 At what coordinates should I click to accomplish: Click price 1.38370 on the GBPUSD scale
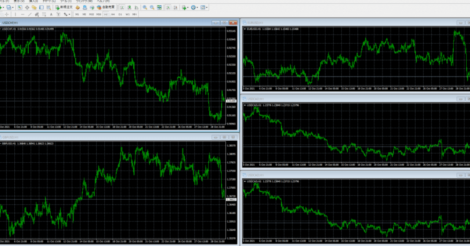(x=232, y=145)
